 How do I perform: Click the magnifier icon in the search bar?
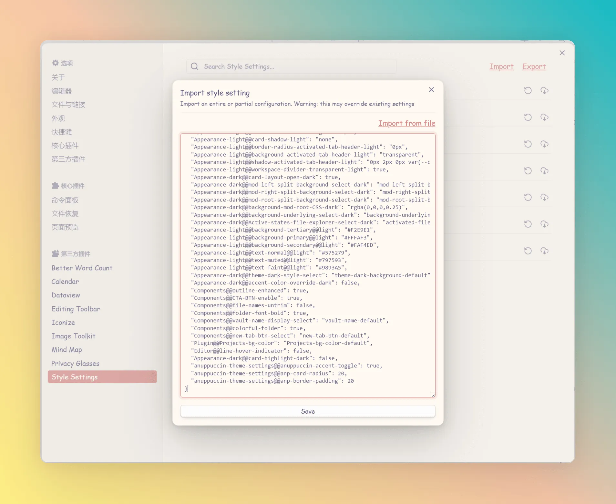coord(194,67)
